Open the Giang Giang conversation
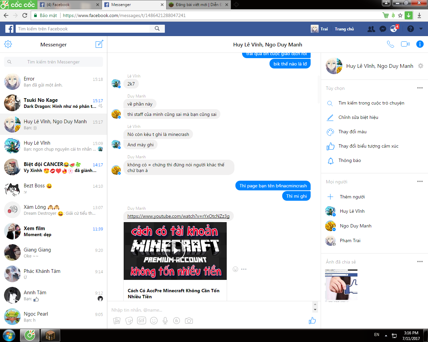Screen dimensions: 428x342 pos(53,253)
